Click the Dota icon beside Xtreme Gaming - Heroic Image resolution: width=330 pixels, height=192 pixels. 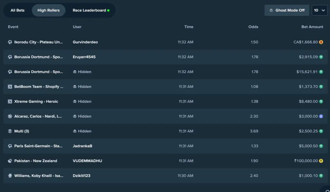[10, 101]
